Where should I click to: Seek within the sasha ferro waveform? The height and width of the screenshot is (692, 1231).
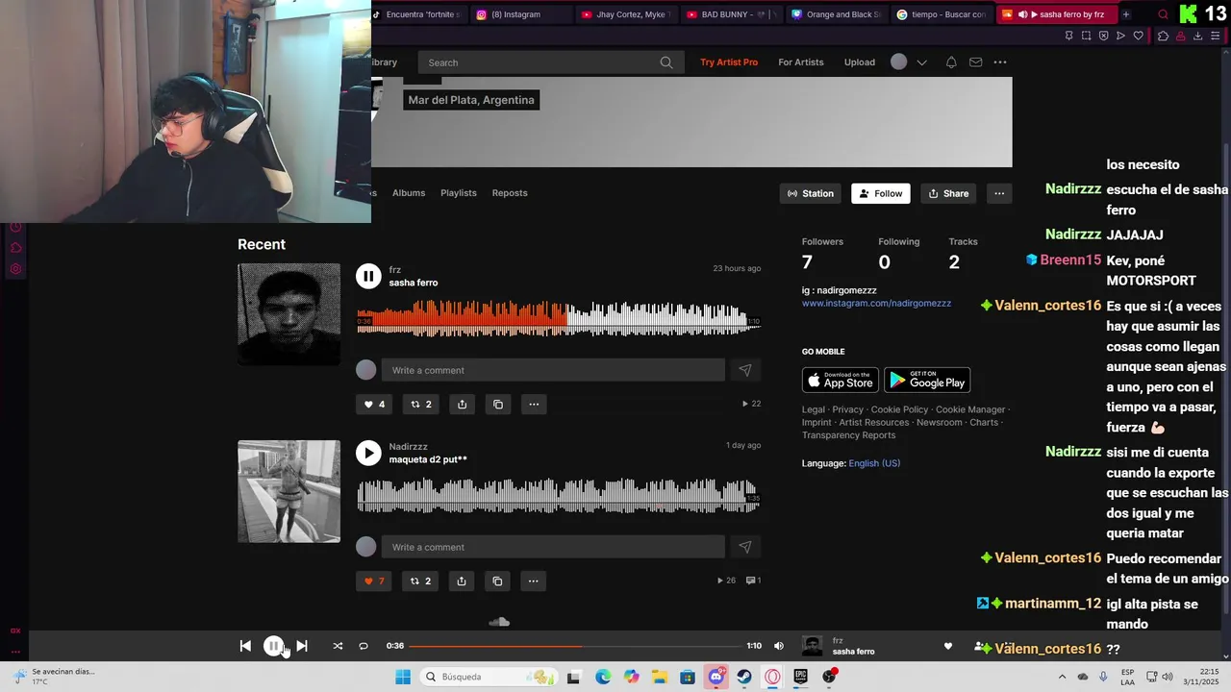point(558,319)
